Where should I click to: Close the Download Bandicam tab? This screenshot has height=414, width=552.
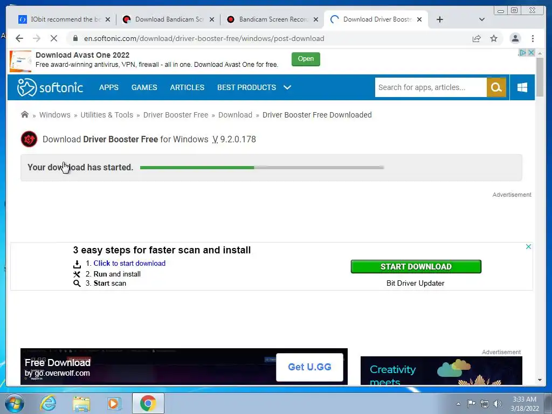tap(211, 19)
